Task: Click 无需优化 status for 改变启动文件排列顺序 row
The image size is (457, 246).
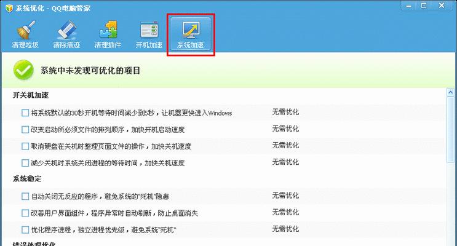Action: tap(285, 129)
